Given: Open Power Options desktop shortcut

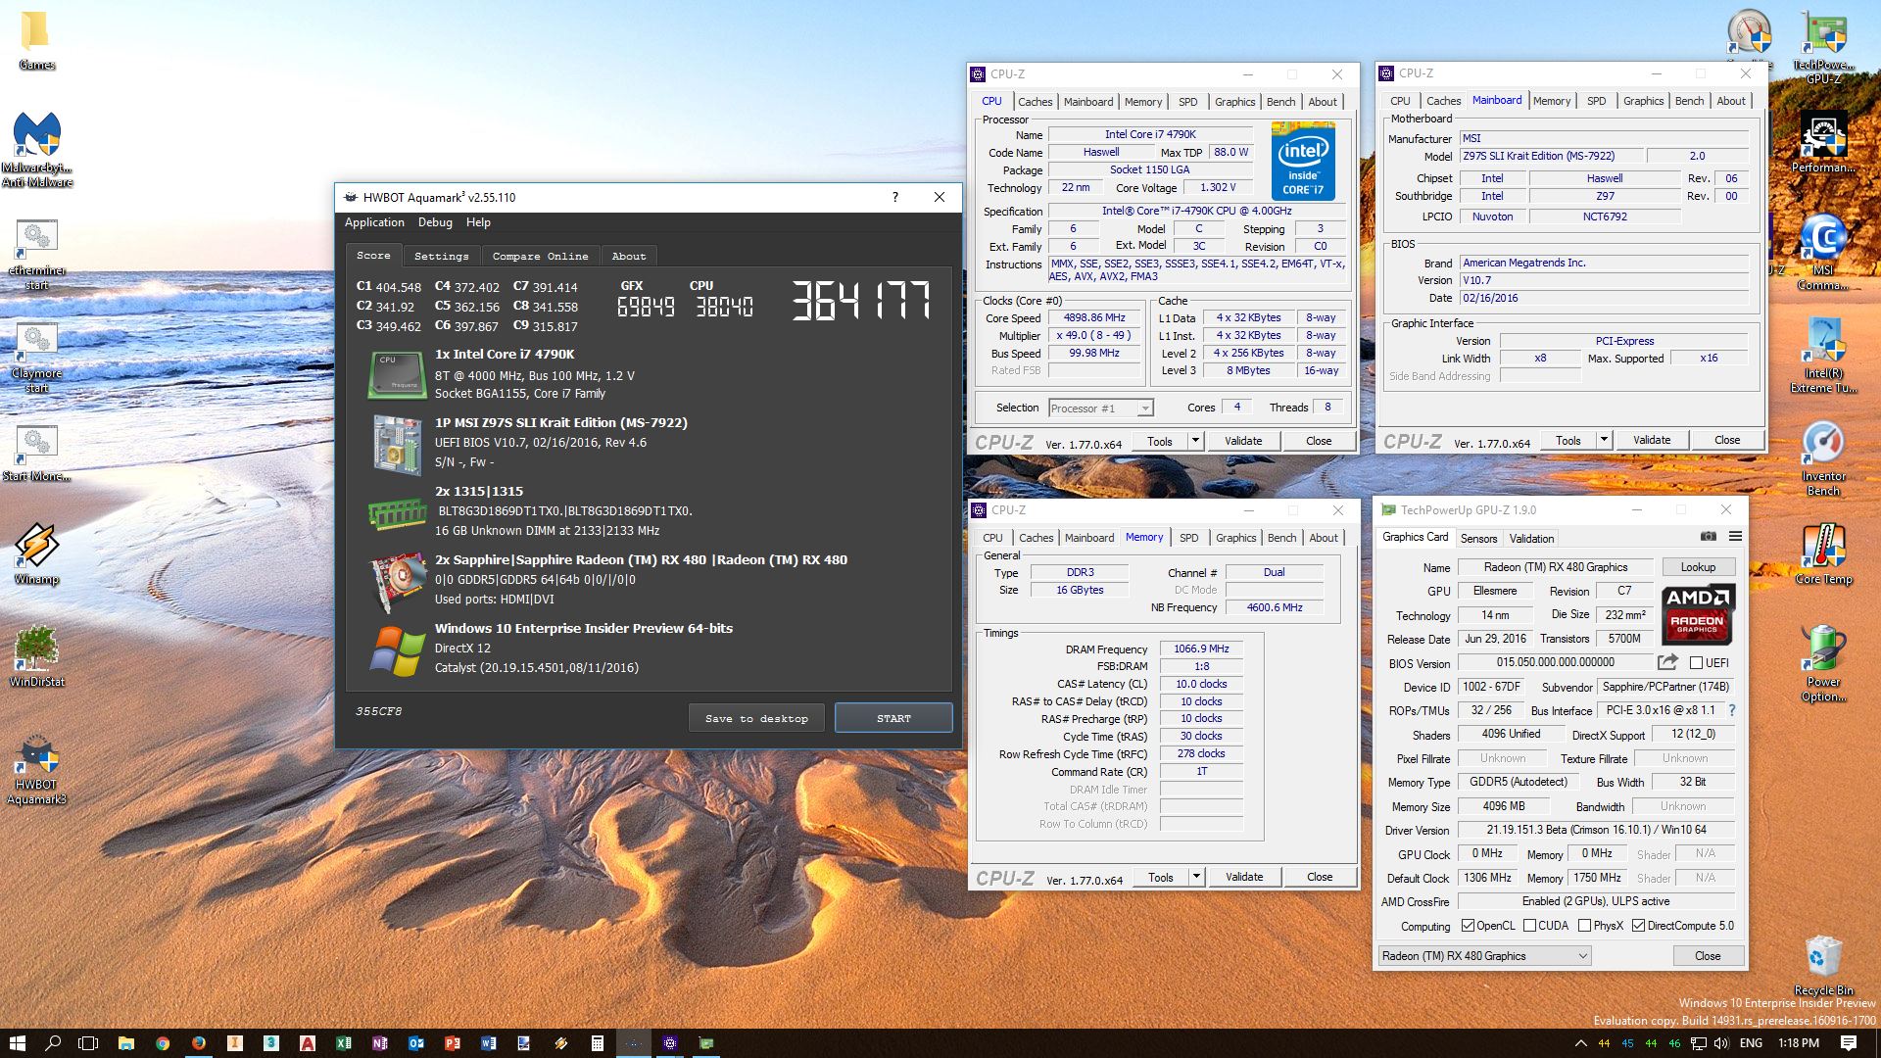Looking at the screenshot, I should tap(1823, 663).
